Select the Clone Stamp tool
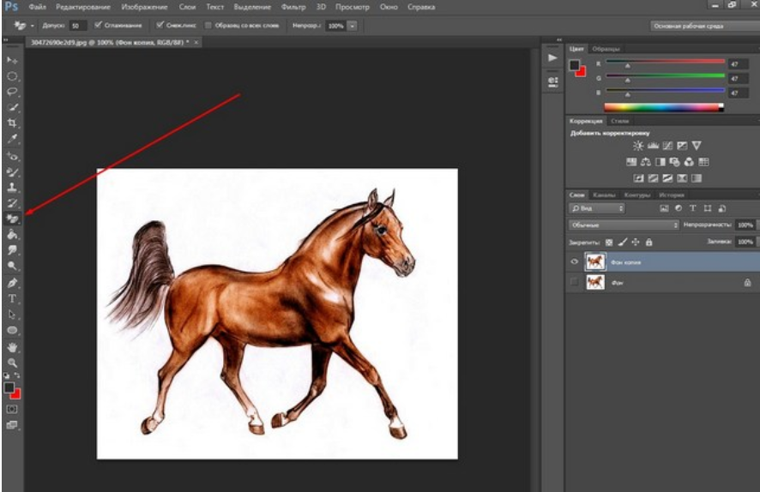Image resolution: width=760 pixels, height=492 pixels. tap(13, 186)
